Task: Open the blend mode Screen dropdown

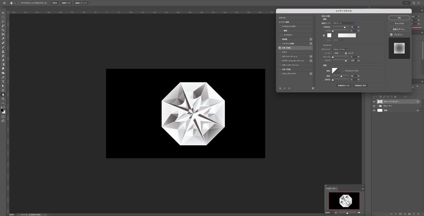Action: point(344,23)
